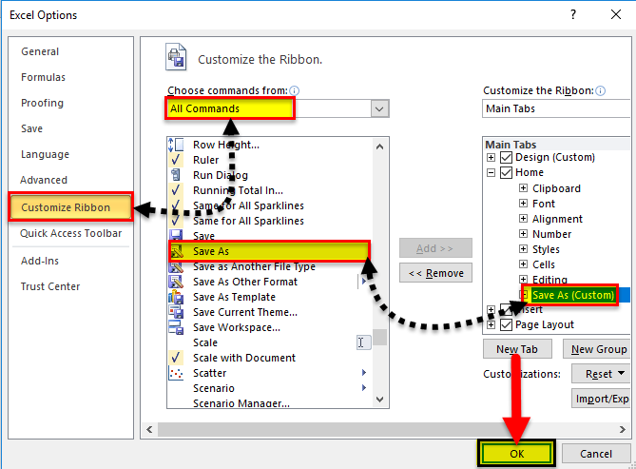Select the Scenario Manager command
636x469 pixels.
tap(241, 403)
